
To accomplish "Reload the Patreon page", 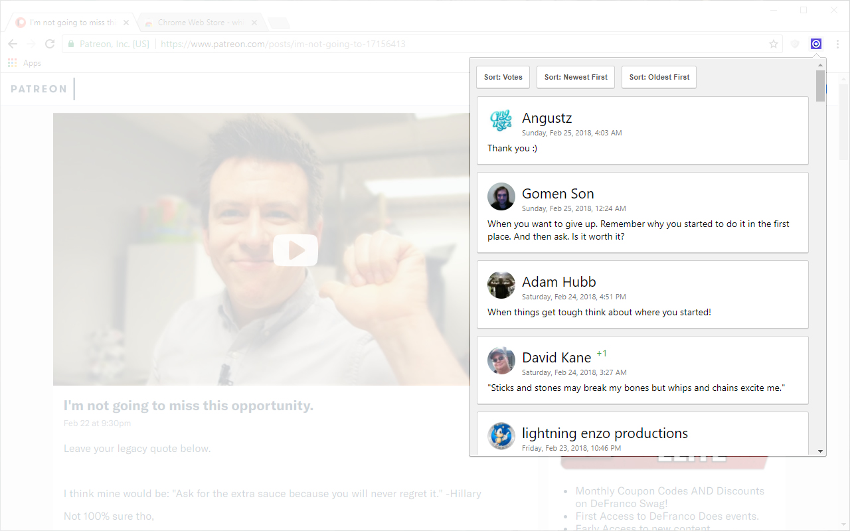I will point(49,44).
